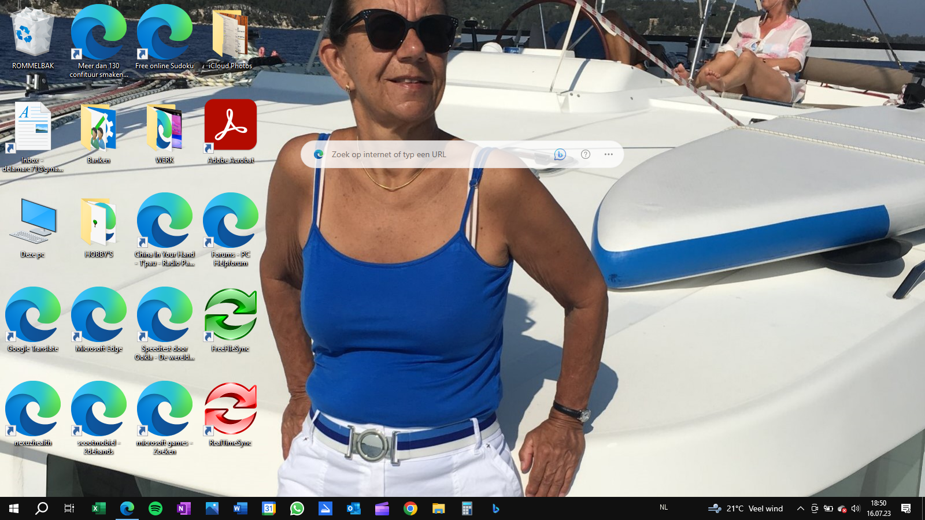Click the Bing chat icon in search bar
Image resolution: width=925 pixels, height=520 pixels.
560,154
